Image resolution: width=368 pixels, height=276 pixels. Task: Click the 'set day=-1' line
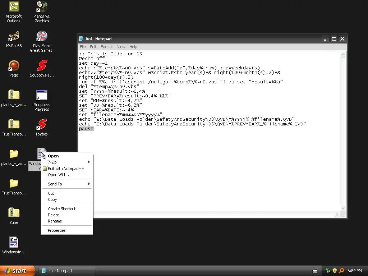93,63
